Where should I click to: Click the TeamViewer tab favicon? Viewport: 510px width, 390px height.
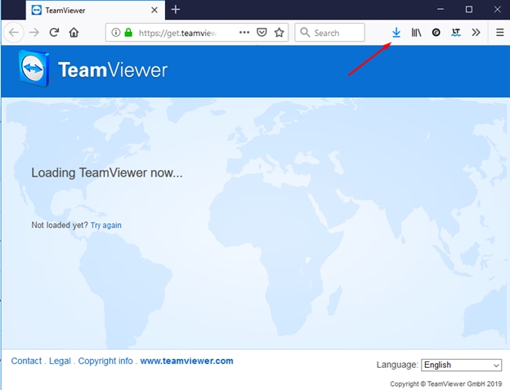[x=37, y=10]
